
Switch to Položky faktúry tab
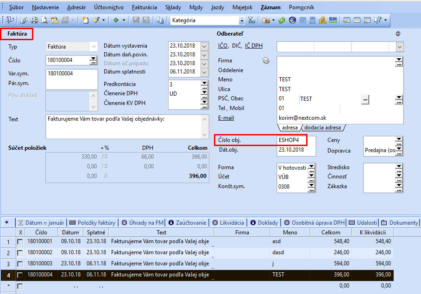click(x=93, y=223)
